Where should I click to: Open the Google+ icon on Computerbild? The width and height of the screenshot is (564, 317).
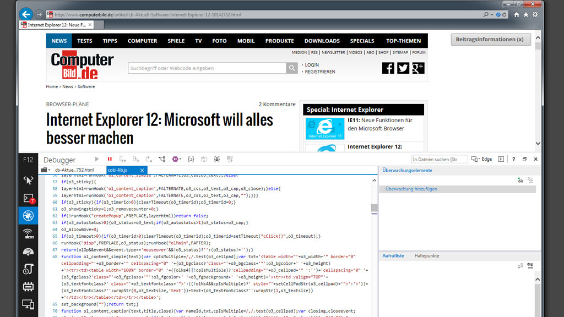click(x=418, y=68)
